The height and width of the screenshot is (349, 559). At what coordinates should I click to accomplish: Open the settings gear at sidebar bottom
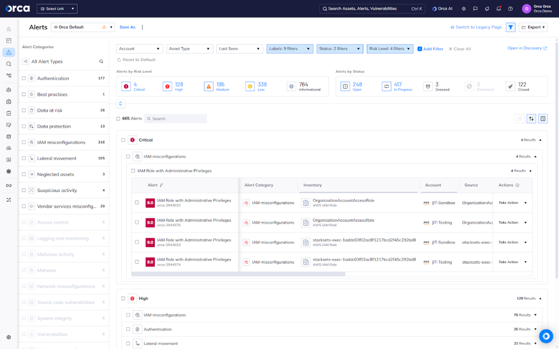[x=9, y=337]
